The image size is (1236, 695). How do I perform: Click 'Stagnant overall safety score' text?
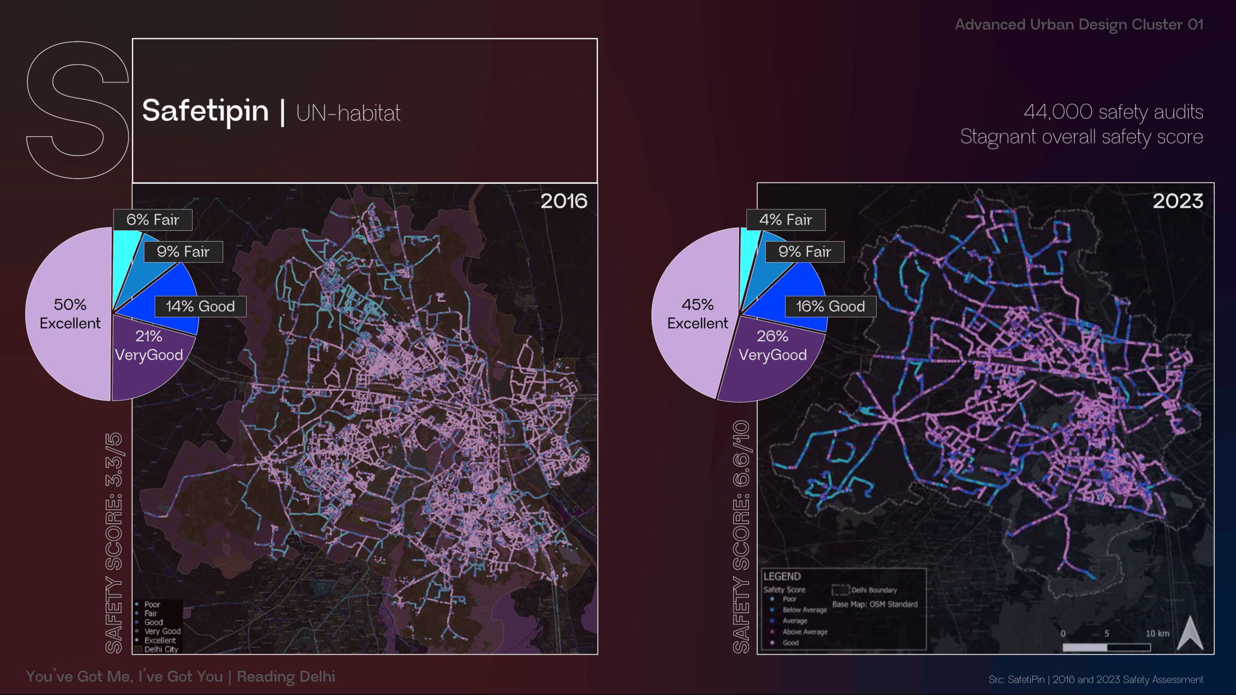[1081, 137]
